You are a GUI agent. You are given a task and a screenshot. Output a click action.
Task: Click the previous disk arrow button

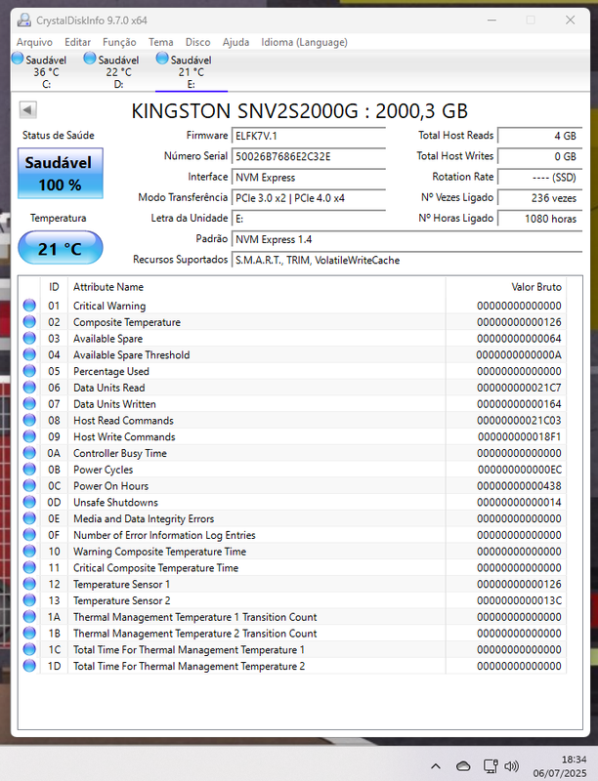[x=28, y=110]
